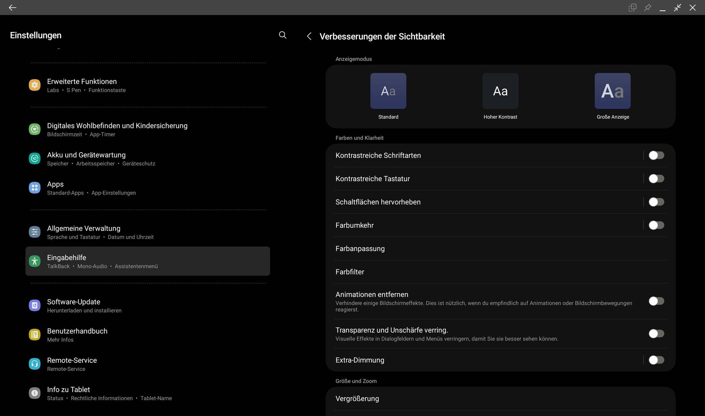Open Benutzerhandbuch entry

[x=148, y=335]
